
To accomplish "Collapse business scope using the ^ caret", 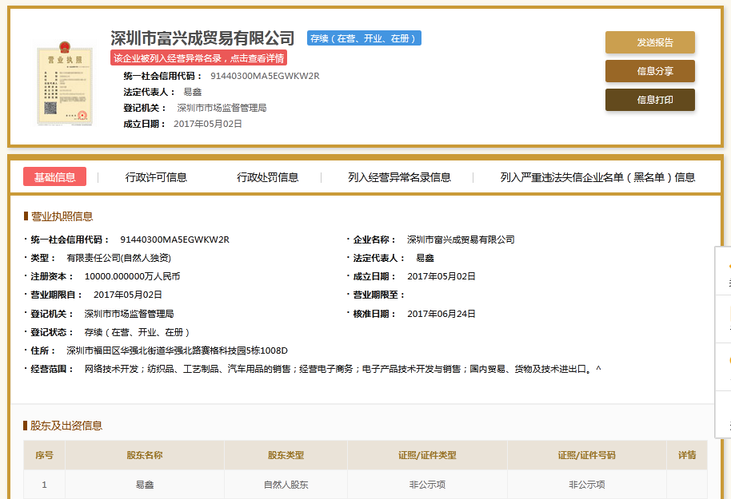I will pos(598,369).
